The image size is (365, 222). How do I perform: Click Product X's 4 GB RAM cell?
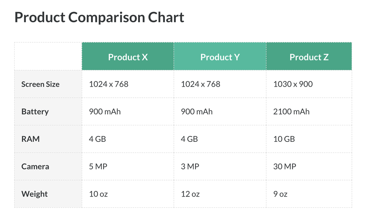click(x=98, y=139)
